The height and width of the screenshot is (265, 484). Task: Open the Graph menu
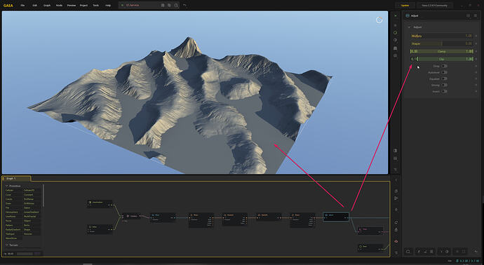pos(47,5)
